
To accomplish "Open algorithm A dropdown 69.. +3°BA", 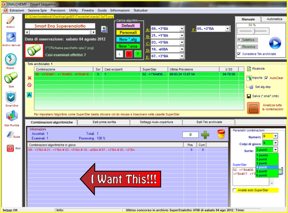I will tap(182, 29).
